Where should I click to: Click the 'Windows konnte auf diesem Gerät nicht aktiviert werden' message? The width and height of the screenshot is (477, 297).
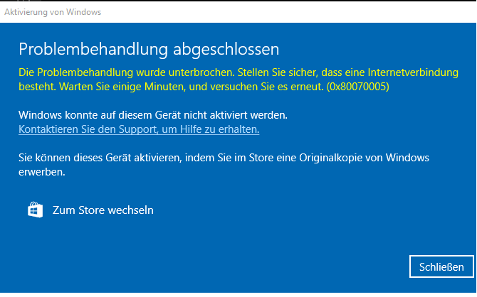click(153, 115)
